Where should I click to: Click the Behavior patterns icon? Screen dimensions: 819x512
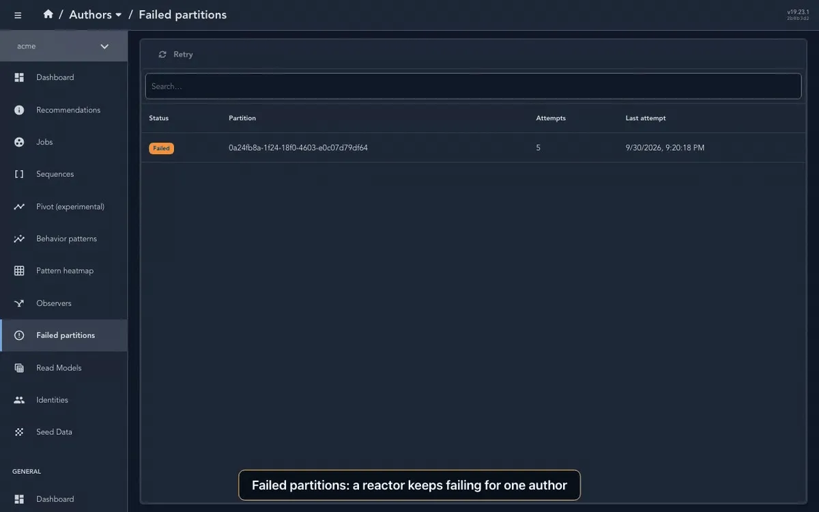(x=19, y=239)
